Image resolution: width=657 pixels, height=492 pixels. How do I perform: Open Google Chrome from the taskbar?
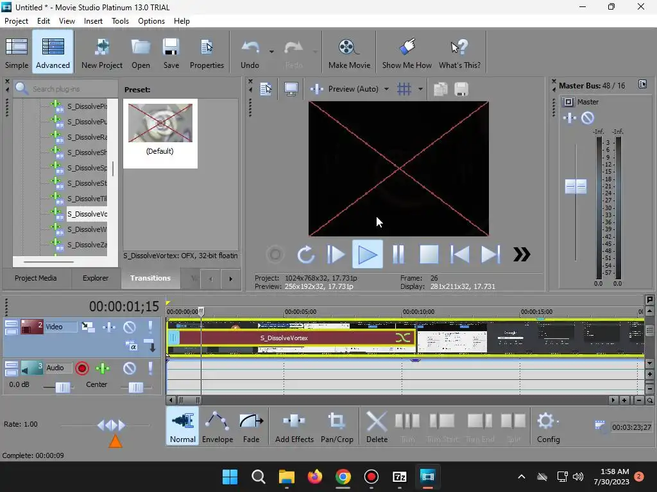click(x=343, y=477)
